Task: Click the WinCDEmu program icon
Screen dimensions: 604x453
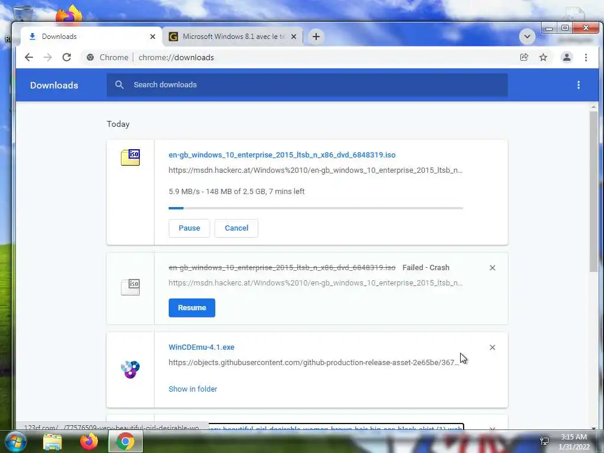Action: [130, 369]
